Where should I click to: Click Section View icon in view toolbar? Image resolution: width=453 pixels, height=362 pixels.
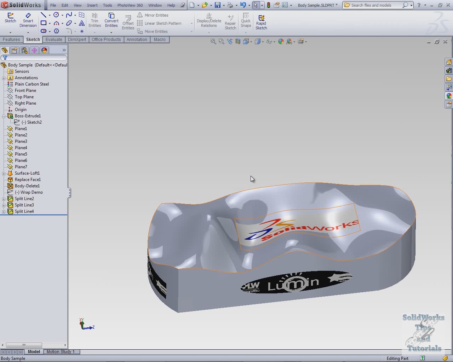pos(238,41)
